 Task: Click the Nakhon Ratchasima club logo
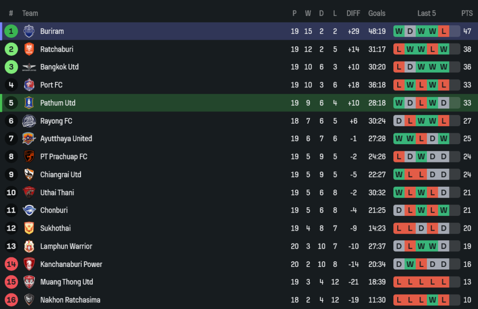coord(29,300)
